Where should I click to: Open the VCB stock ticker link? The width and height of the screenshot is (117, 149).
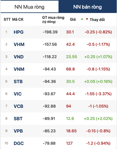[19, 106]
